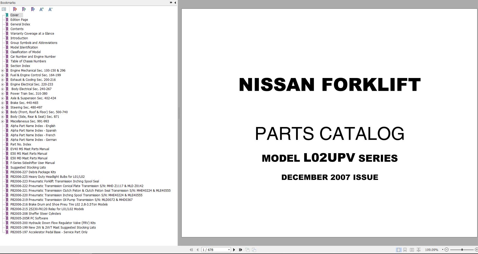The image size is (478, 254).
Task: Open PB2005-208 Sheffer Steer Cylinders bookmark
Action: pyautogui.click(x=36, y=214)
